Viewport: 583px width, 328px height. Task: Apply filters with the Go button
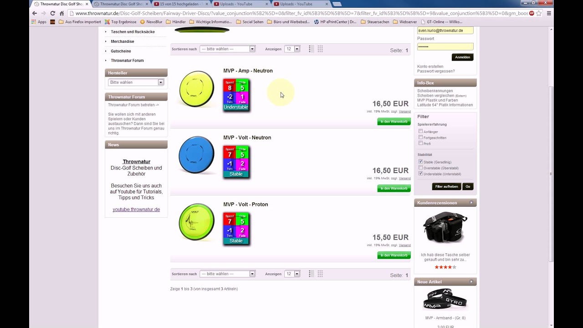tap(468, 187)
